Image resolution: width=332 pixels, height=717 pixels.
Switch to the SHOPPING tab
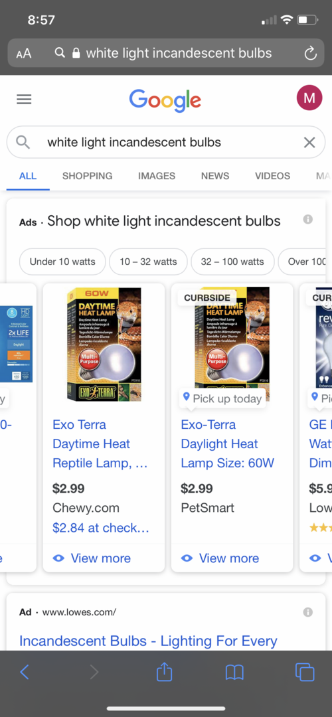[88, 176]
